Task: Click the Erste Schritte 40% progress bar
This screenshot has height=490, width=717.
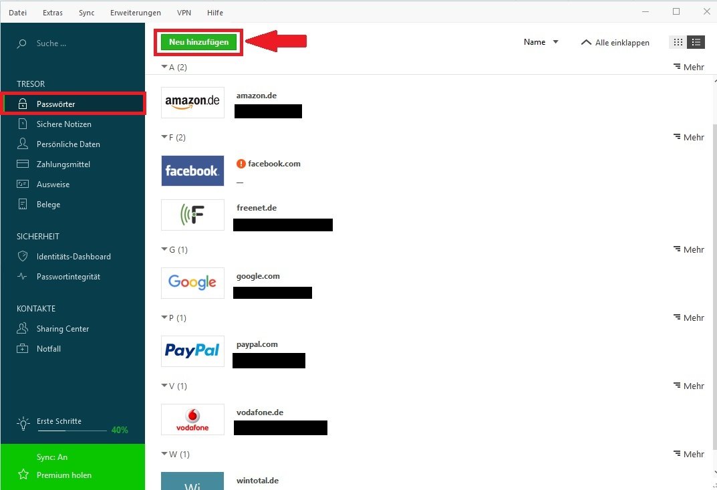Action: [71, 431]
